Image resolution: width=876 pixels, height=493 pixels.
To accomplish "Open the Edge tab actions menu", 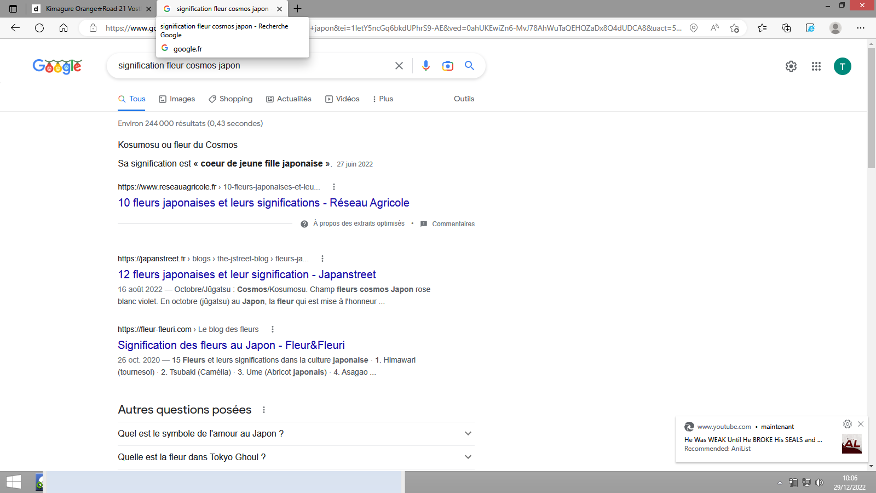I will pos(13,9).
